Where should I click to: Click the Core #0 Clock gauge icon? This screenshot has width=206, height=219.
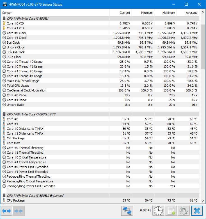tap(4, 33)
